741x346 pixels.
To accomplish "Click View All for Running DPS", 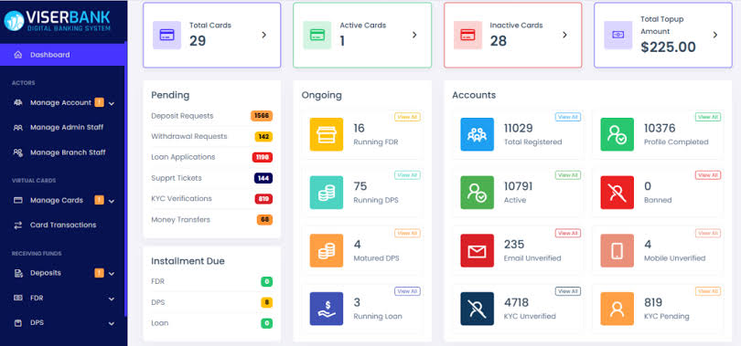I will (x=407, y=175).
